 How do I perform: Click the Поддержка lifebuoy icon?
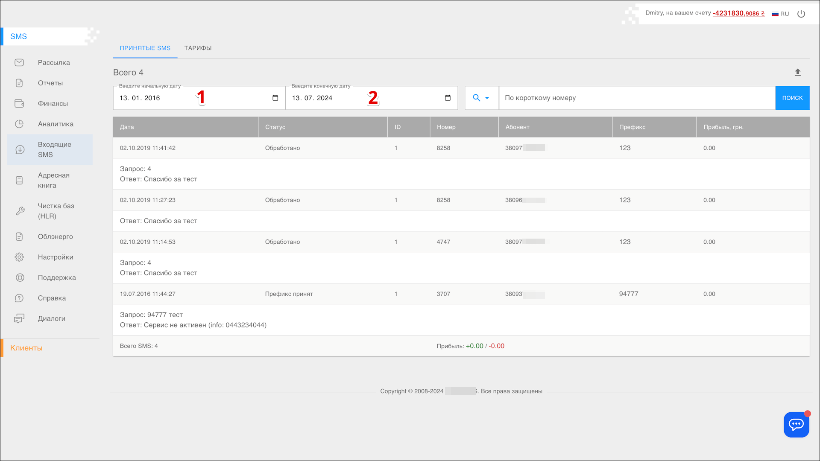coord(20,277)
